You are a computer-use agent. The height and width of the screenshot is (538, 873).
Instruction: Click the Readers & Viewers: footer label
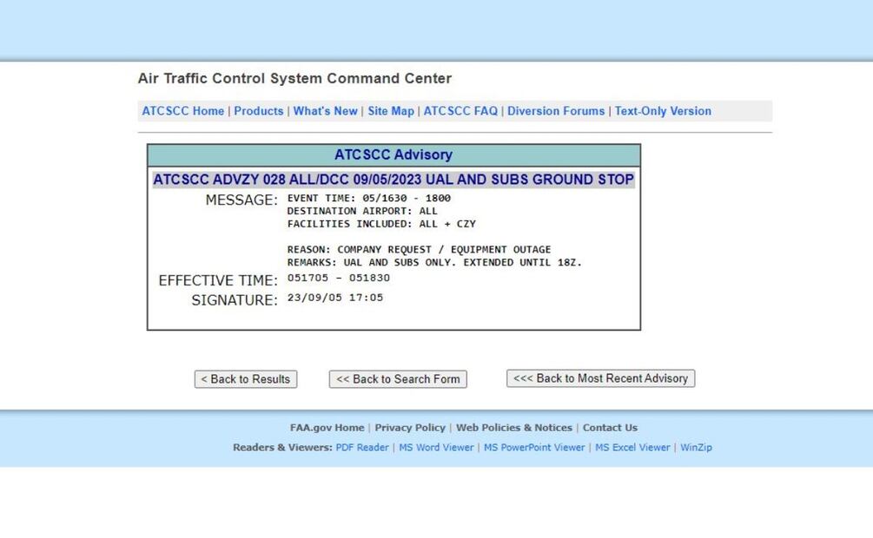[x=282, y=447]
